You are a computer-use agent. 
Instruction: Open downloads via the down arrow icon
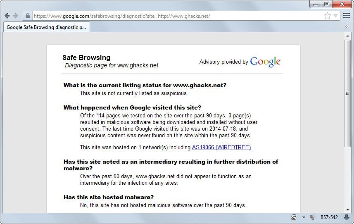(347, 217)
